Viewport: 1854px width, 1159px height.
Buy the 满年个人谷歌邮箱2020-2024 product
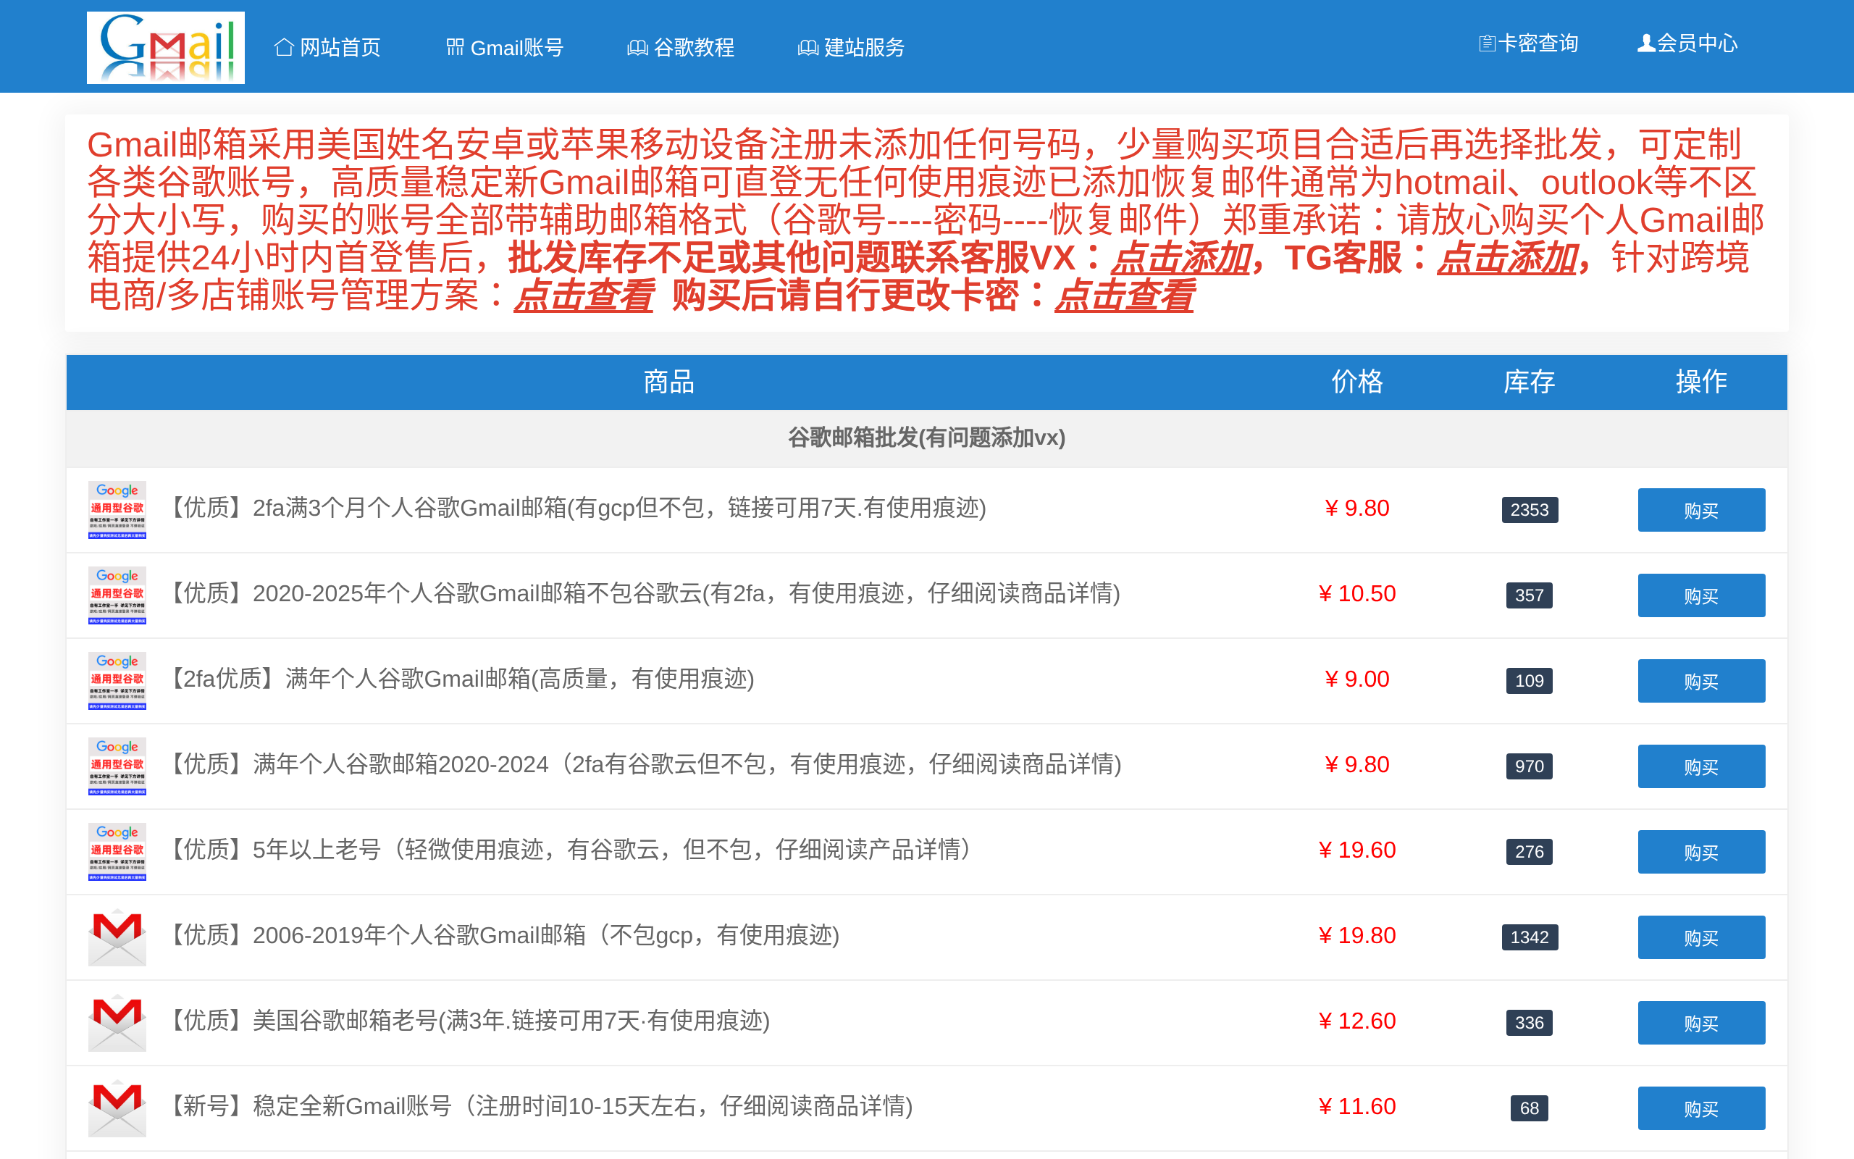pos(1700,766)
